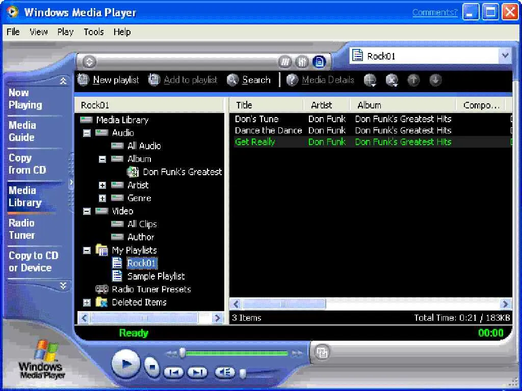Click tree pane scroll left arrow
Screen dimensions: 522x391
click(x=84, y=318)
